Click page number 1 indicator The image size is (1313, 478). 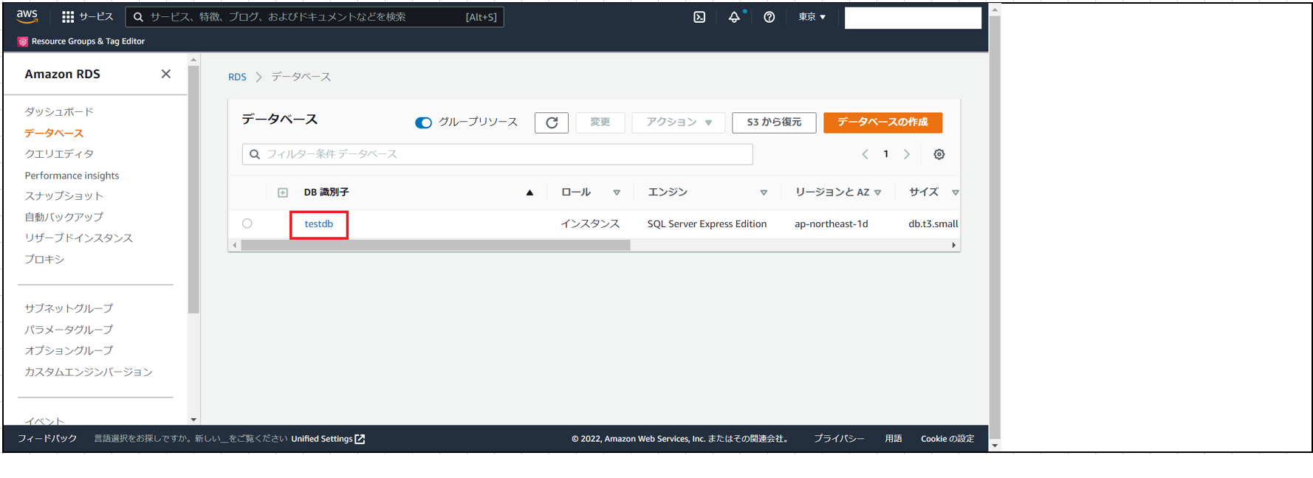(x=886, y=154)
